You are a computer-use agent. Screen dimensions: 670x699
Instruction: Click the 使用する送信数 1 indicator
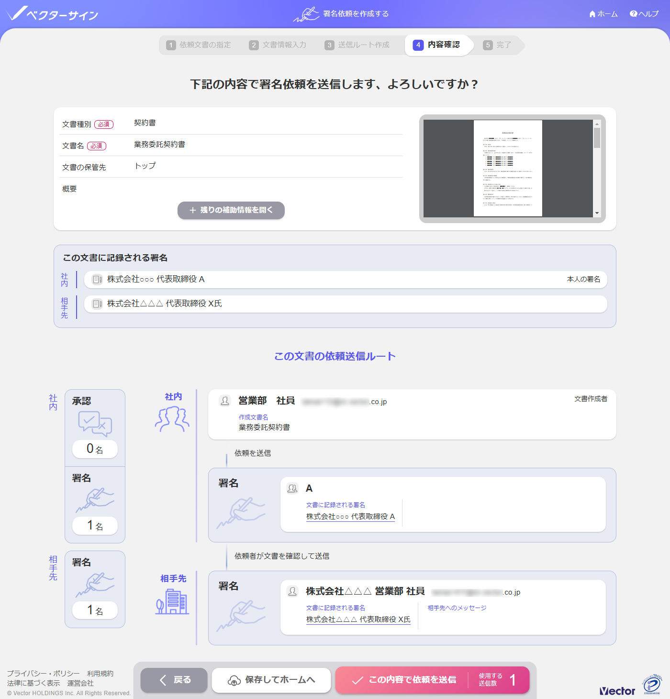[498, 680]
